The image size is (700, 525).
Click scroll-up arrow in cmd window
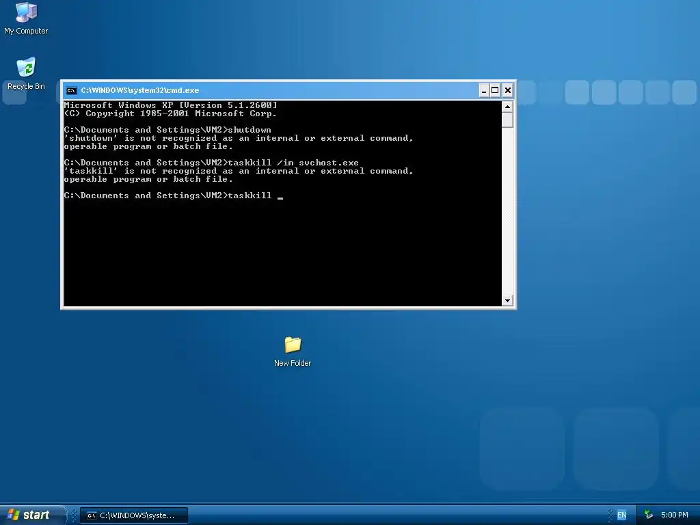507,107
